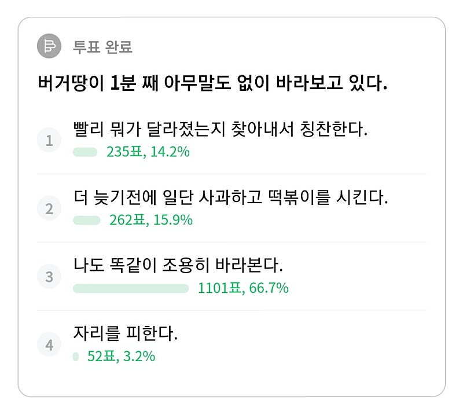Image resolution: width=463 pixels, height=419 pixels.
Task: Click the 투표 완료 status label
Action: coord(103,47)
